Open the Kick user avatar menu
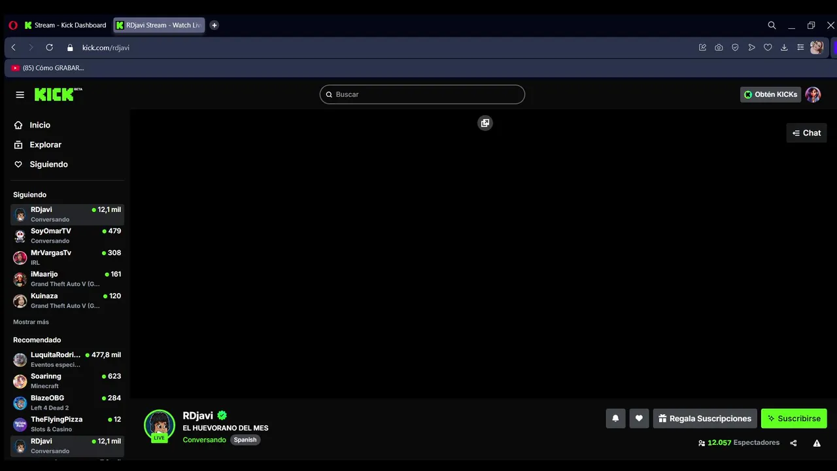 [x=813, y=94]
